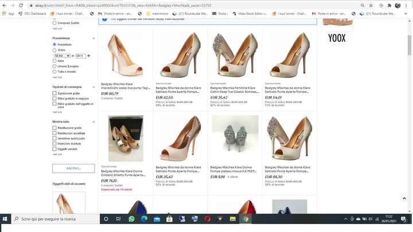Open silver jeweled heels thumbnail priced EUR 9,99

pyautogui.click(x=235, y=134)
